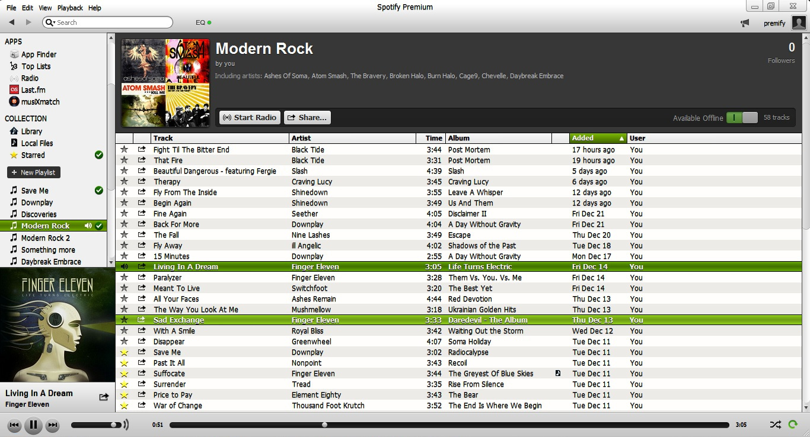Select the Something more playlist
Screen dimensions: 810x437
pos(47,250)
